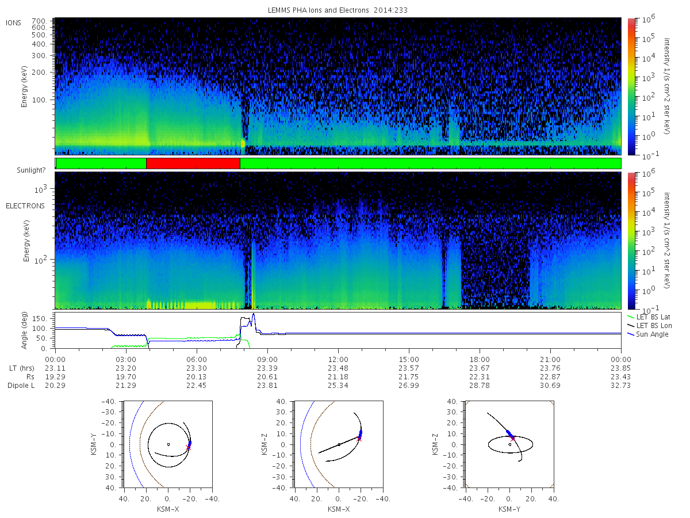Click the Saturn center marker in KSM-X/KSM-Y plot
The width and height of the screenshot is (690, 518).
click(x=168, y=444)
